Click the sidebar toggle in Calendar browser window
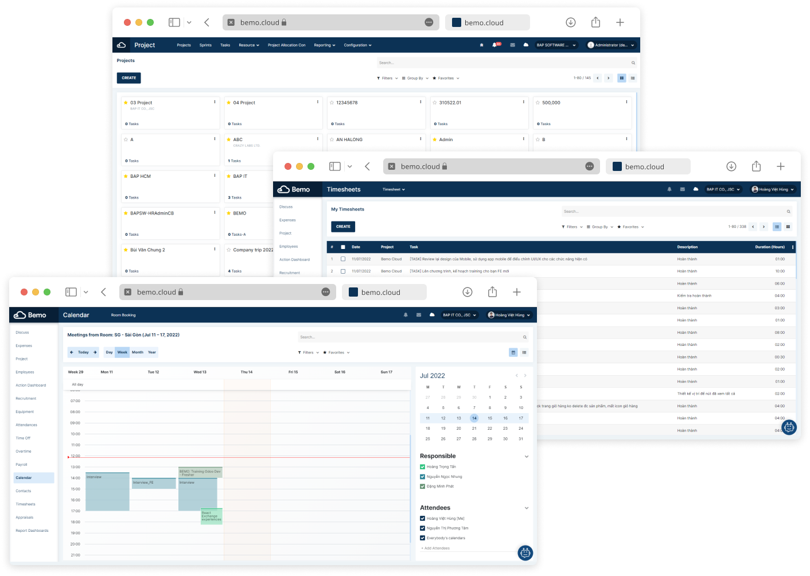810x576 pixels. pyautogui.click(x=71, y=292)
